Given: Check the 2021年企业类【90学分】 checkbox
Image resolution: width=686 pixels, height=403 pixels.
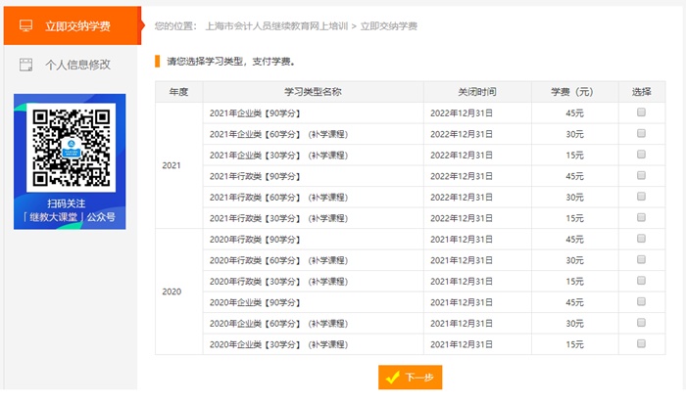Looking at the screenshot, I should click(x=641, y=112).
